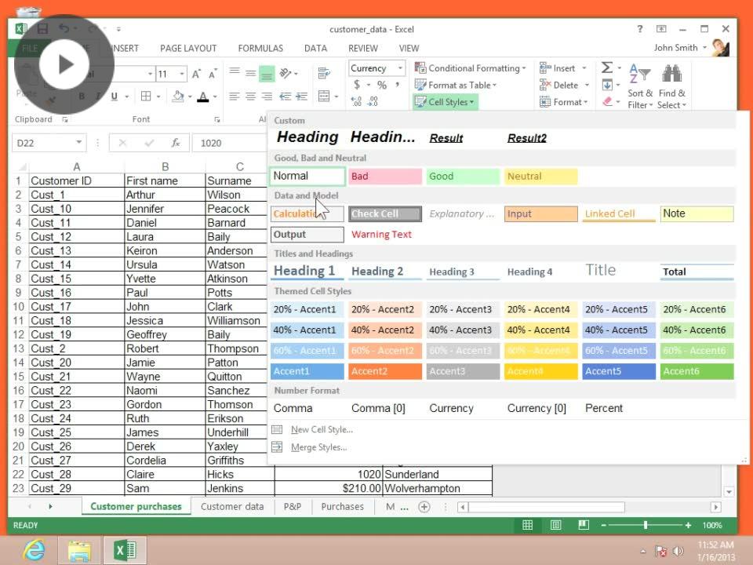Select the Accent2 orange cell style swatch

384,370
